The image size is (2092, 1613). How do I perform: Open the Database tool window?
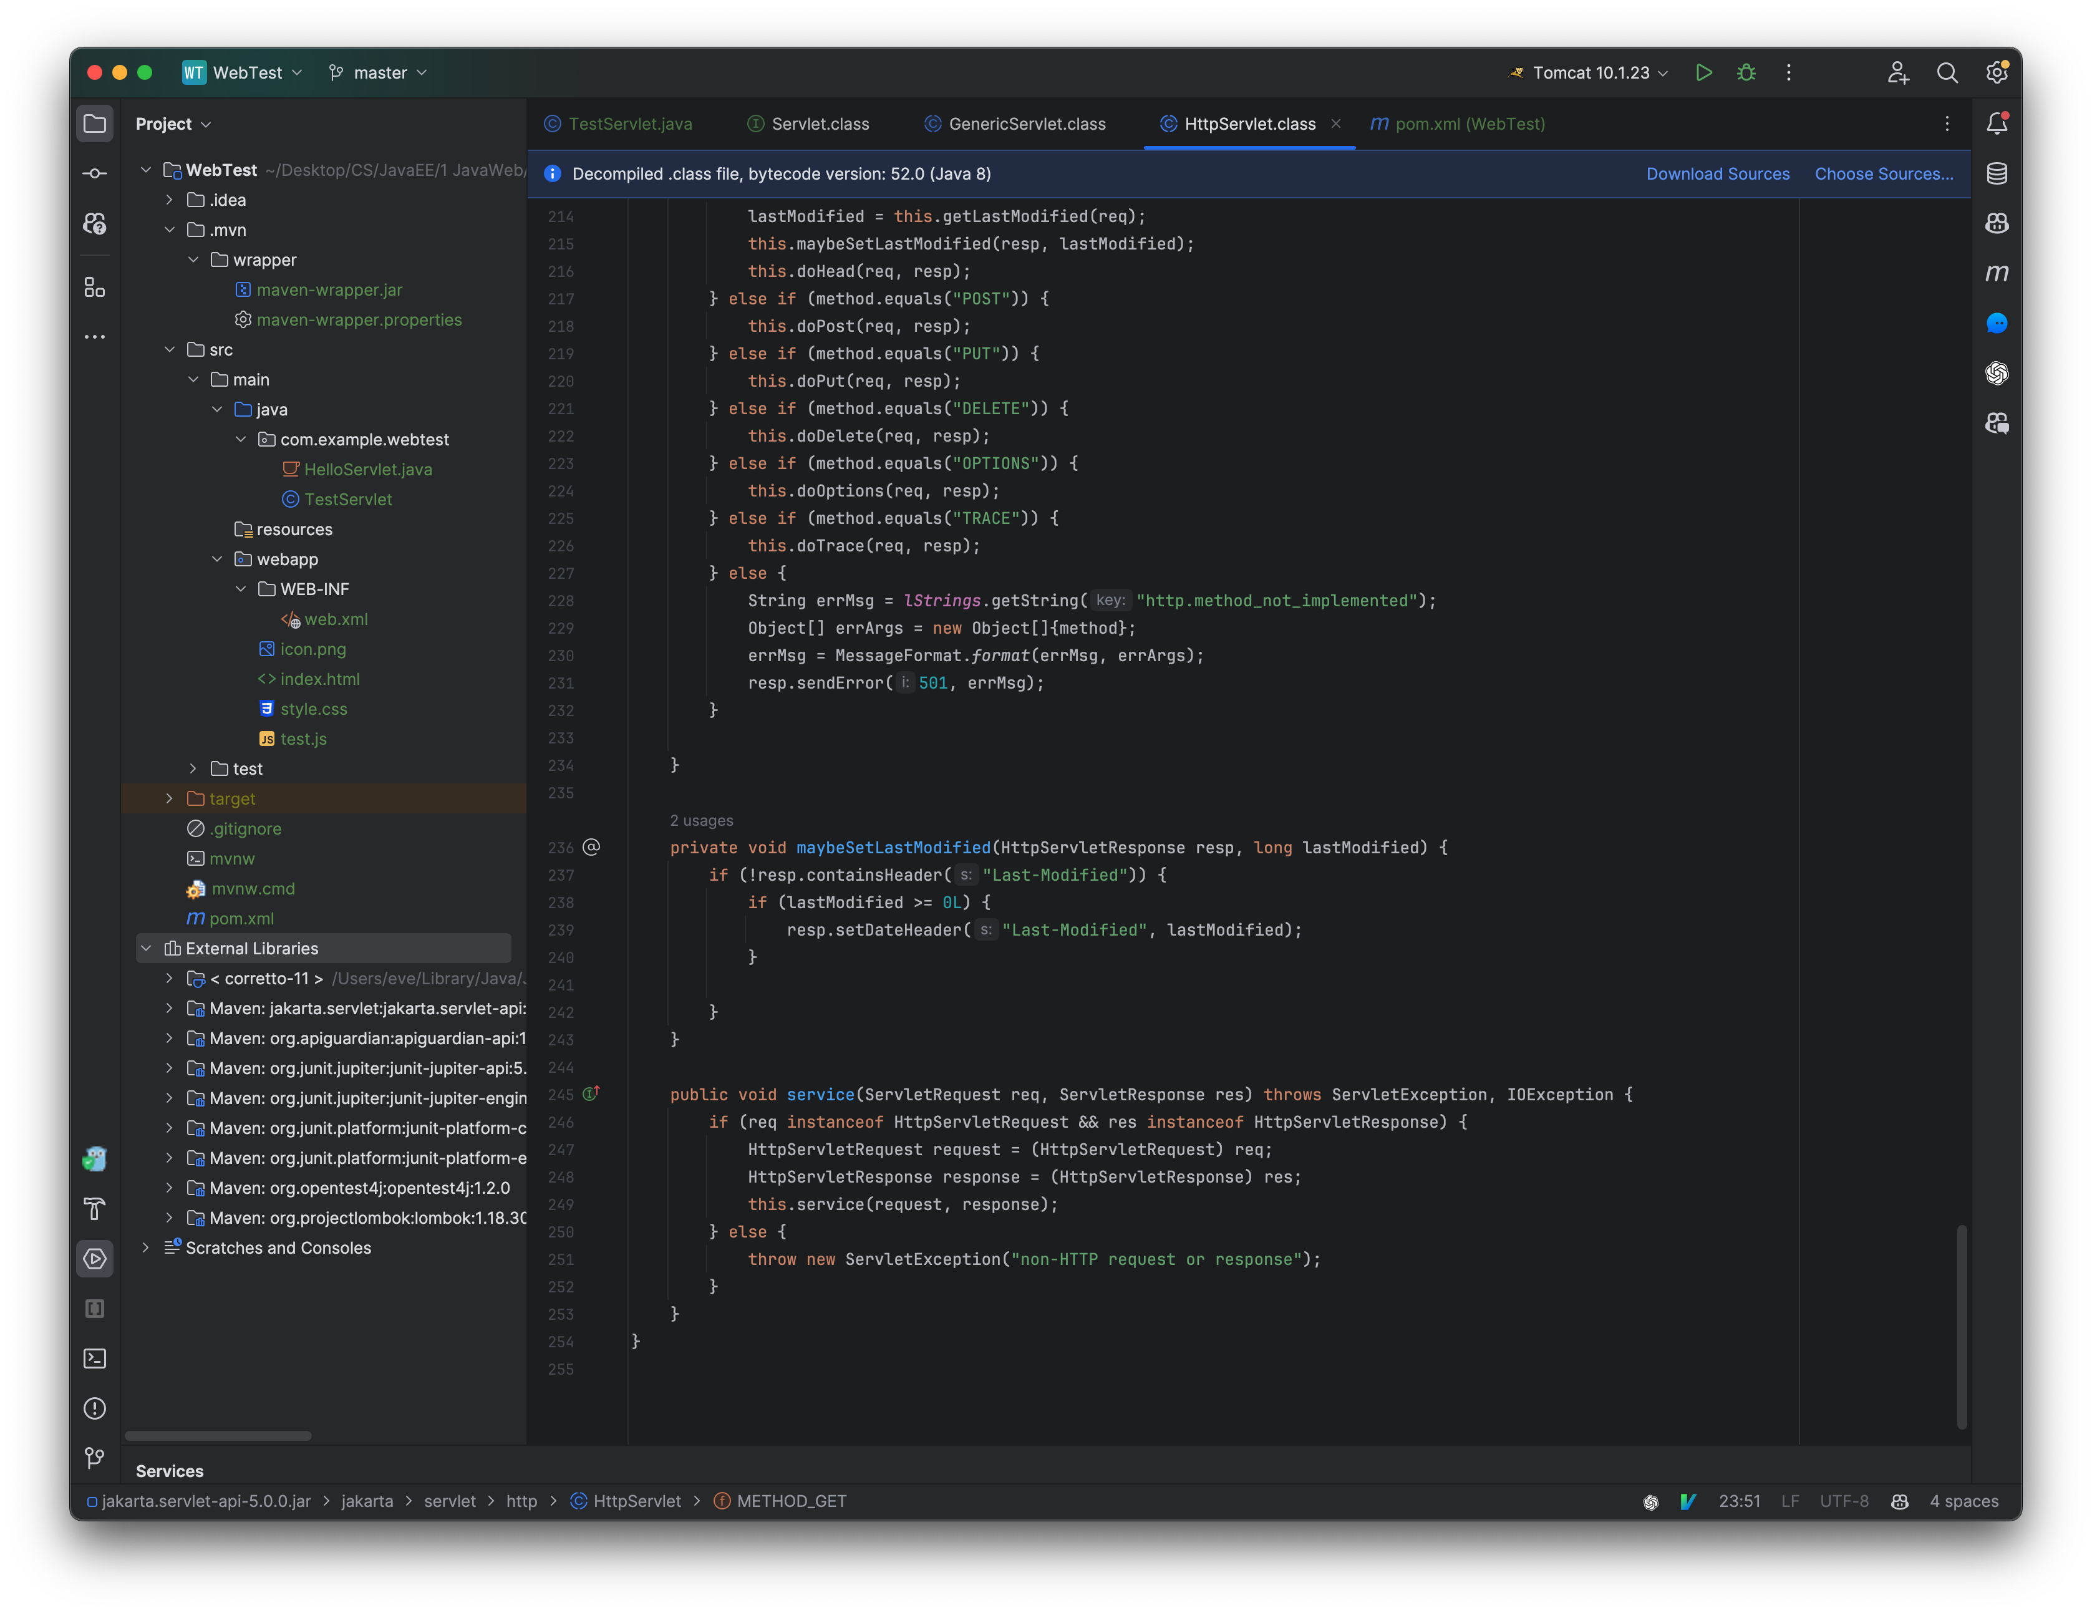click(x=1996, y=173)
